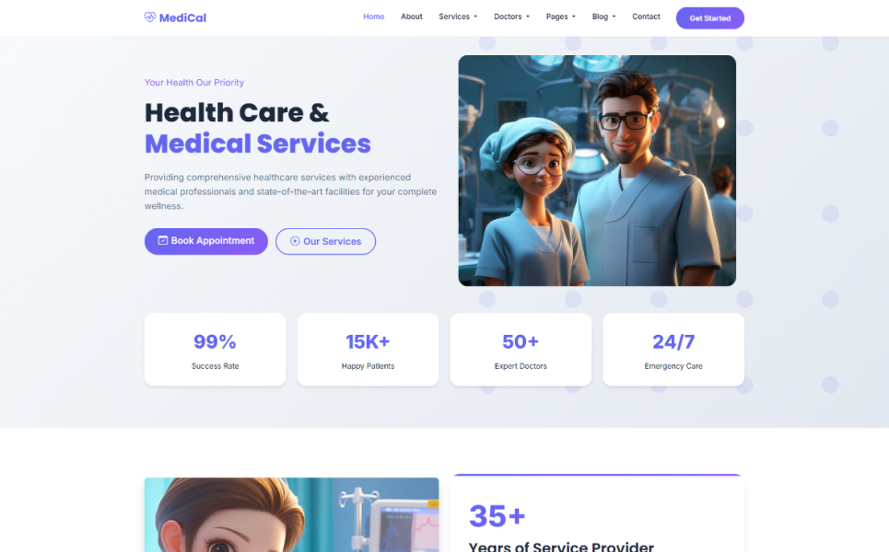Click the MediCal heartbeat logo icon
Viewport: 889px width, 552px height.
[149, 17]
